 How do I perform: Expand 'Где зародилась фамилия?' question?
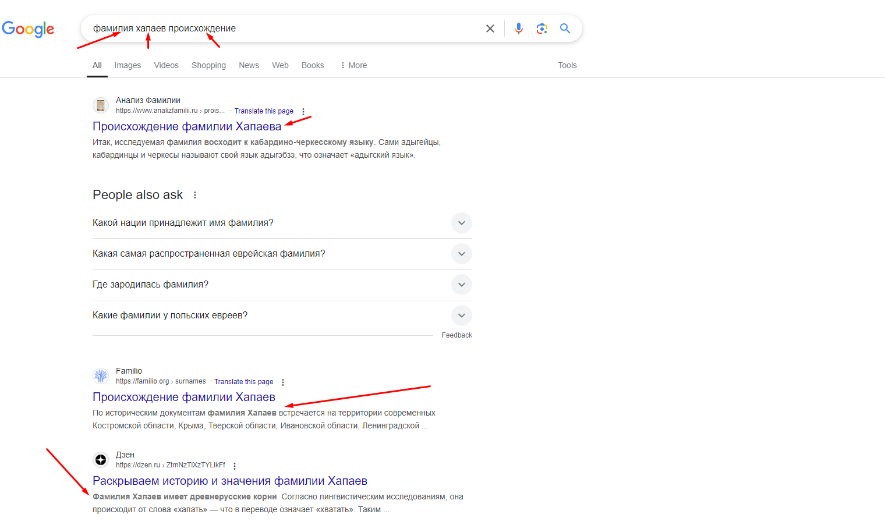[x=461, y=285]
